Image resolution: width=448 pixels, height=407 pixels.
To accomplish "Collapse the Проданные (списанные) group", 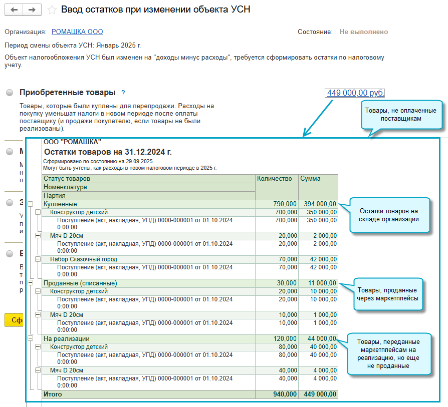I will [30, 283].
